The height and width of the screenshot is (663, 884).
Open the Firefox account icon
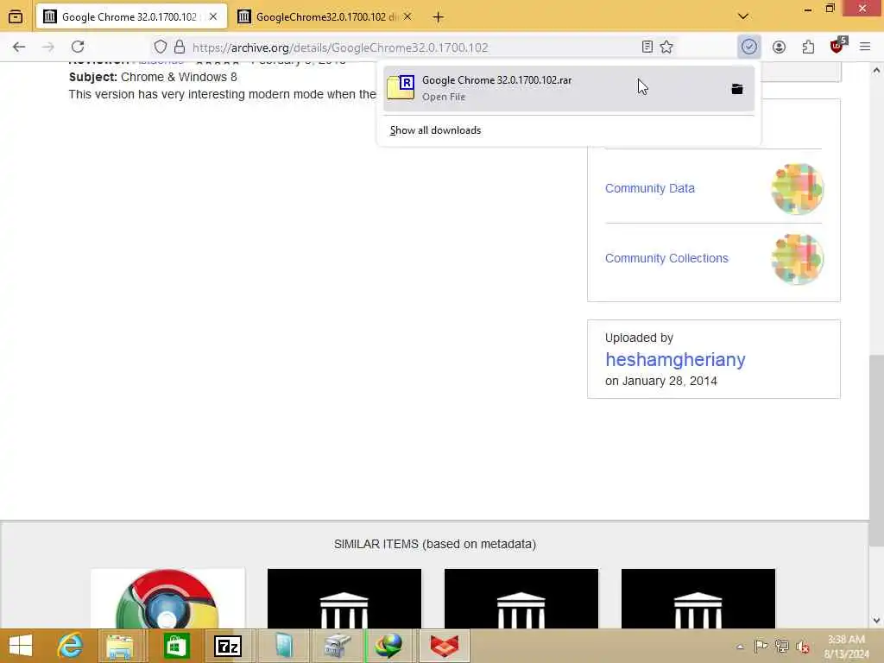click(x=780, y=47)
